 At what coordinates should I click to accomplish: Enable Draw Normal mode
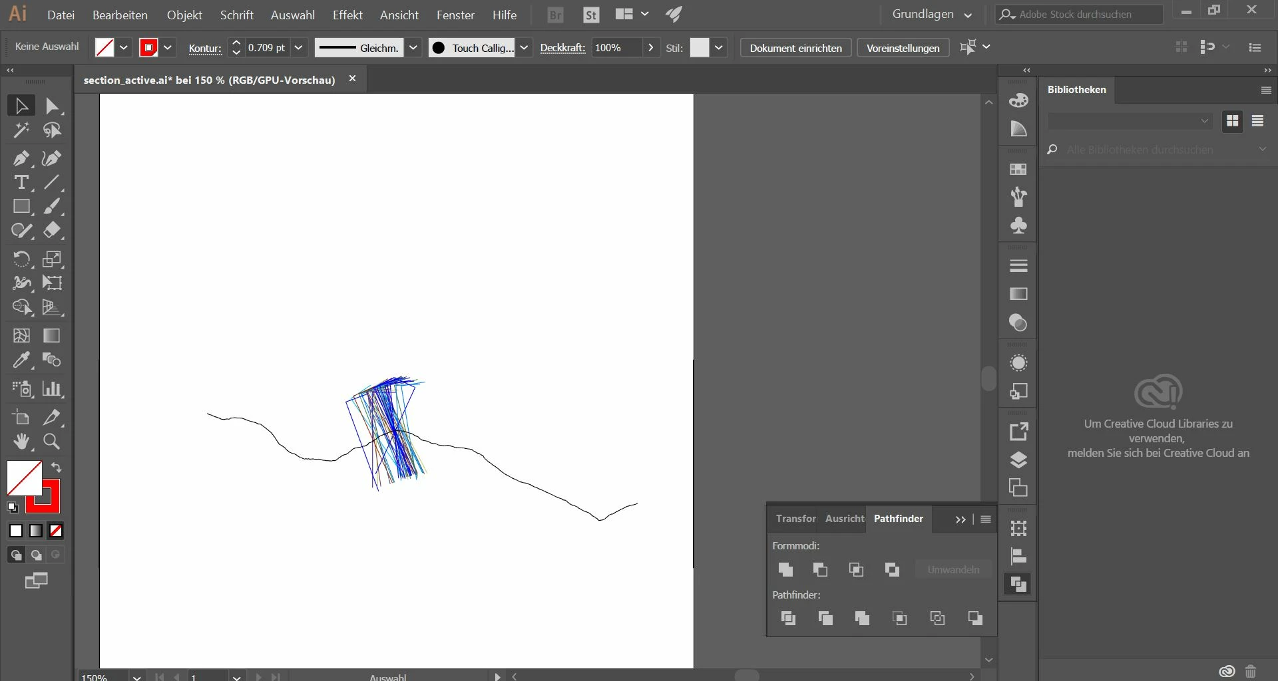[16, 555]
